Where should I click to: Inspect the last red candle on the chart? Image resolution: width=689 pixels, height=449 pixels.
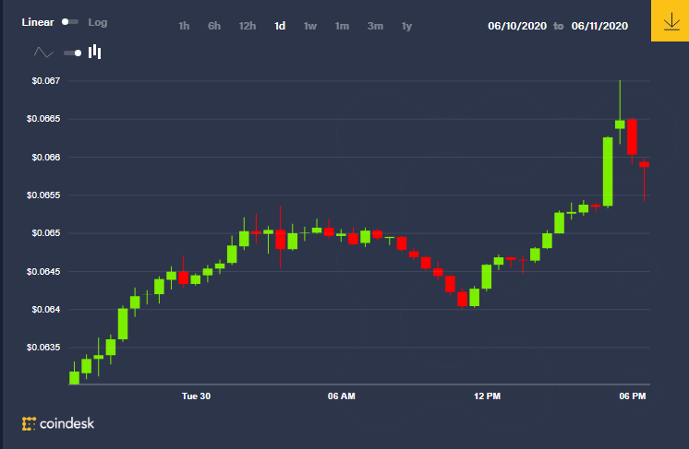(644, 164)
